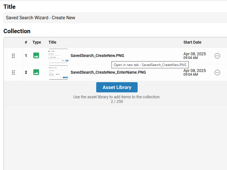Click the 'Open in new tab' tooltip
Screen dimensions: 227x170
click(150, 65)
